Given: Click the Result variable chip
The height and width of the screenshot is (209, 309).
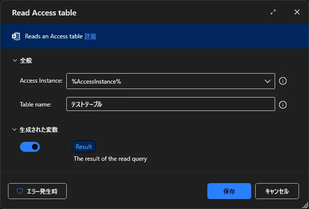Looking at the screenshot, I should pyautogui.click(x=84, y=147).
